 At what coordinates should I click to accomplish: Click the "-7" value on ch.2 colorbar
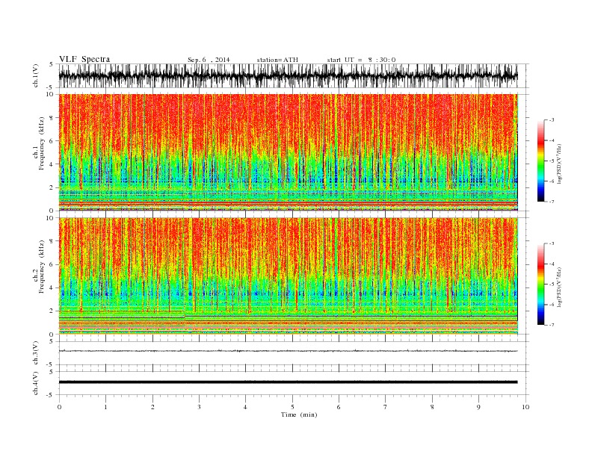tap(552, 325)
